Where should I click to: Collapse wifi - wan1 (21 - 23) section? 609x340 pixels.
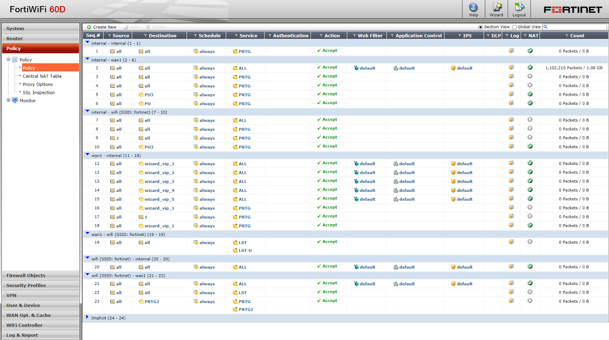point(88,275)
